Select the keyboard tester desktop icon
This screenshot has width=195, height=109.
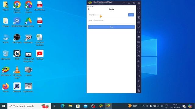28,88
